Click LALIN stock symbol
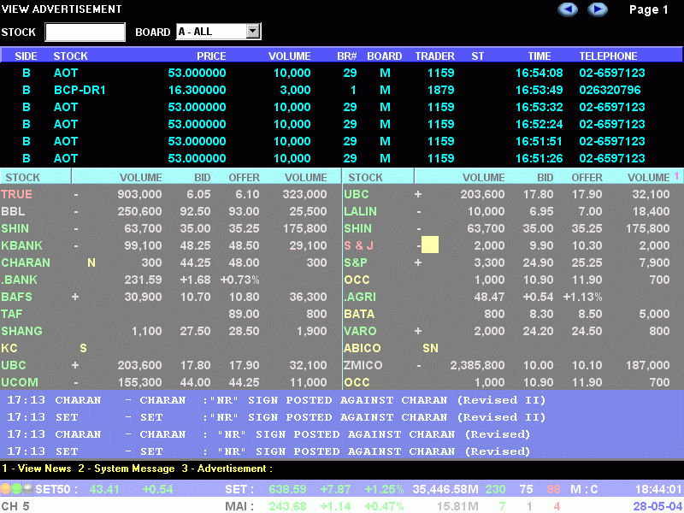 click(360, 211)
